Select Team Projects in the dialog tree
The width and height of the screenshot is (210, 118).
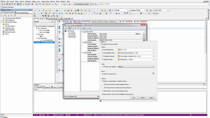(x=72, y=37)
